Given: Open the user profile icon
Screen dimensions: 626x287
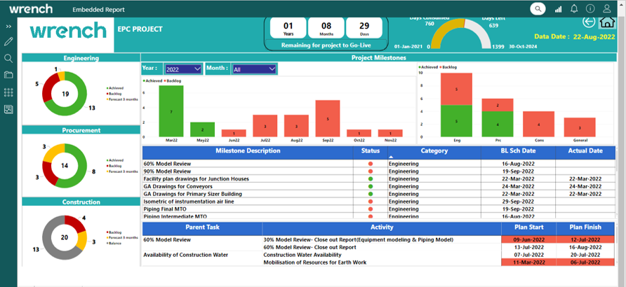Looking at the screenshot, I should [x=608, y=9].
